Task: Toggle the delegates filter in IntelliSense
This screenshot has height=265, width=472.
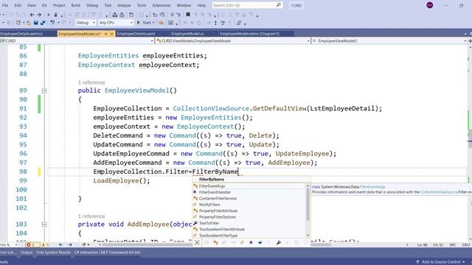Action: 251,242
